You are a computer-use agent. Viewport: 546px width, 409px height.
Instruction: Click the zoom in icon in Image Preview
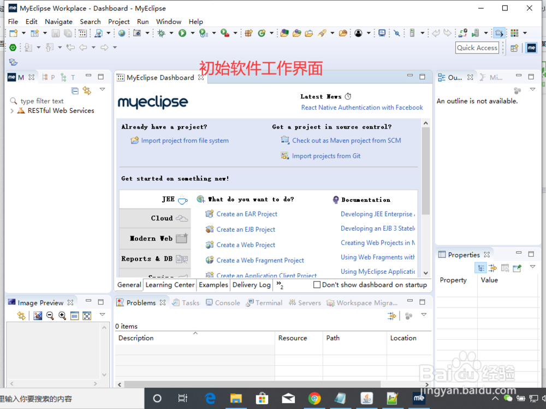62,316
